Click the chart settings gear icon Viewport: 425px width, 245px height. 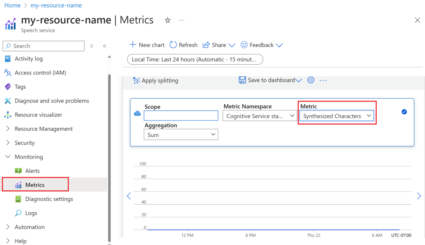click(311, 80)
